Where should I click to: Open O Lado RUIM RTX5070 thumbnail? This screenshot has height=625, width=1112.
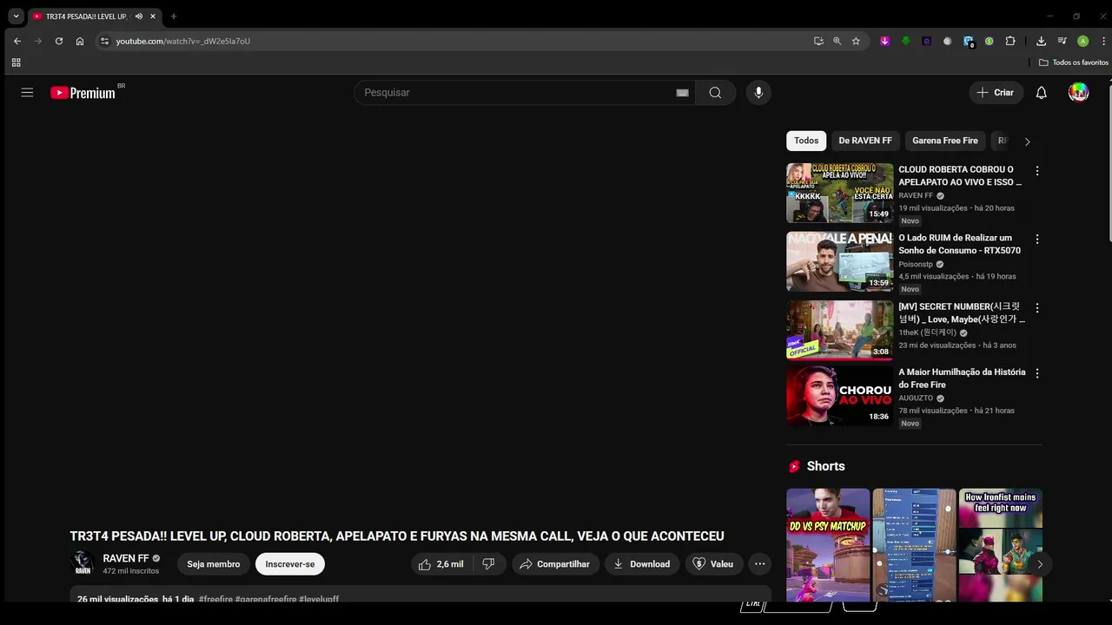840,261
